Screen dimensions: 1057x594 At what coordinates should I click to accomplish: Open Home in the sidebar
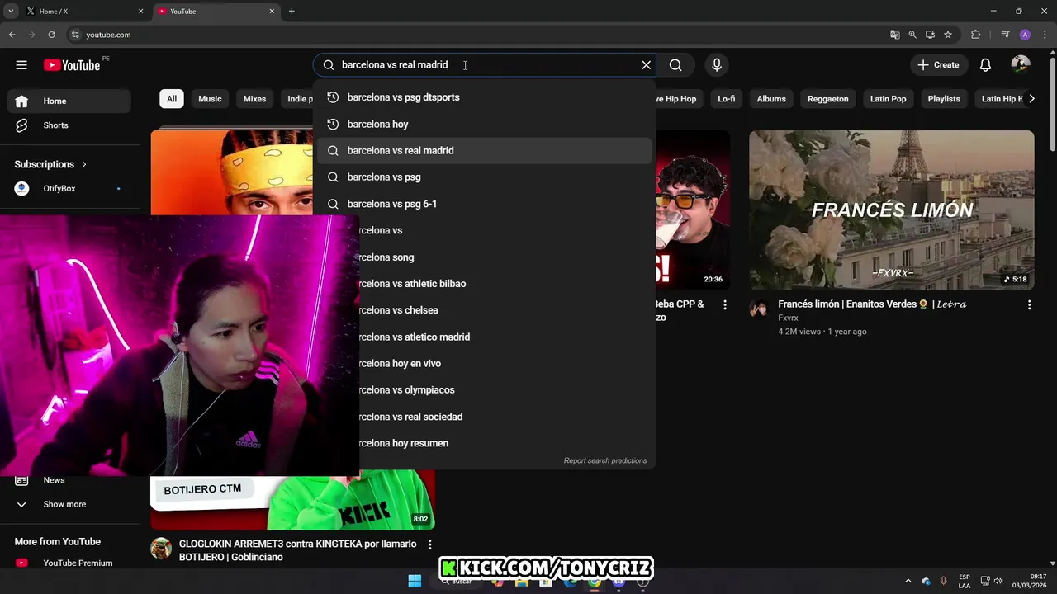(x=69, y=101)
